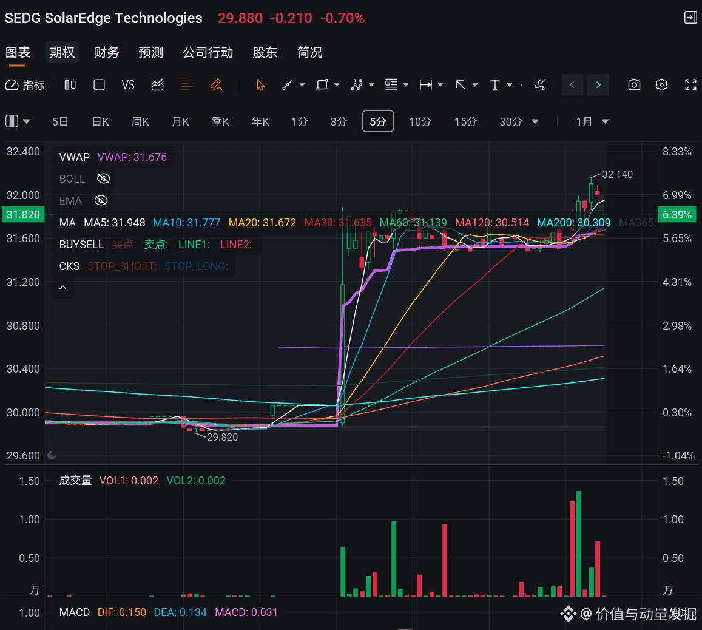This screenshot has height=630, width=702.
Task: Select the wave pattern drawing tool
Action: click(357, 84)
